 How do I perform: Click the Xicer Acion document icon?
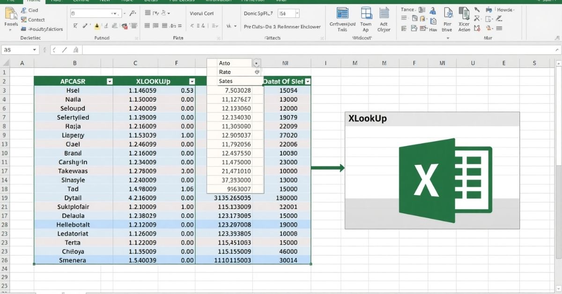coord(464,13)
